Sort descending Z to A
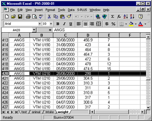 tap(132, 17)
